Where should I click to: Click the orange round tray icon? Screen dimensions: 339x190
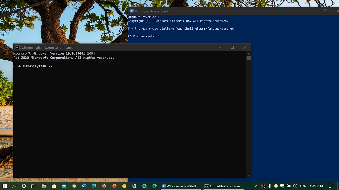(x=276, y=186)
